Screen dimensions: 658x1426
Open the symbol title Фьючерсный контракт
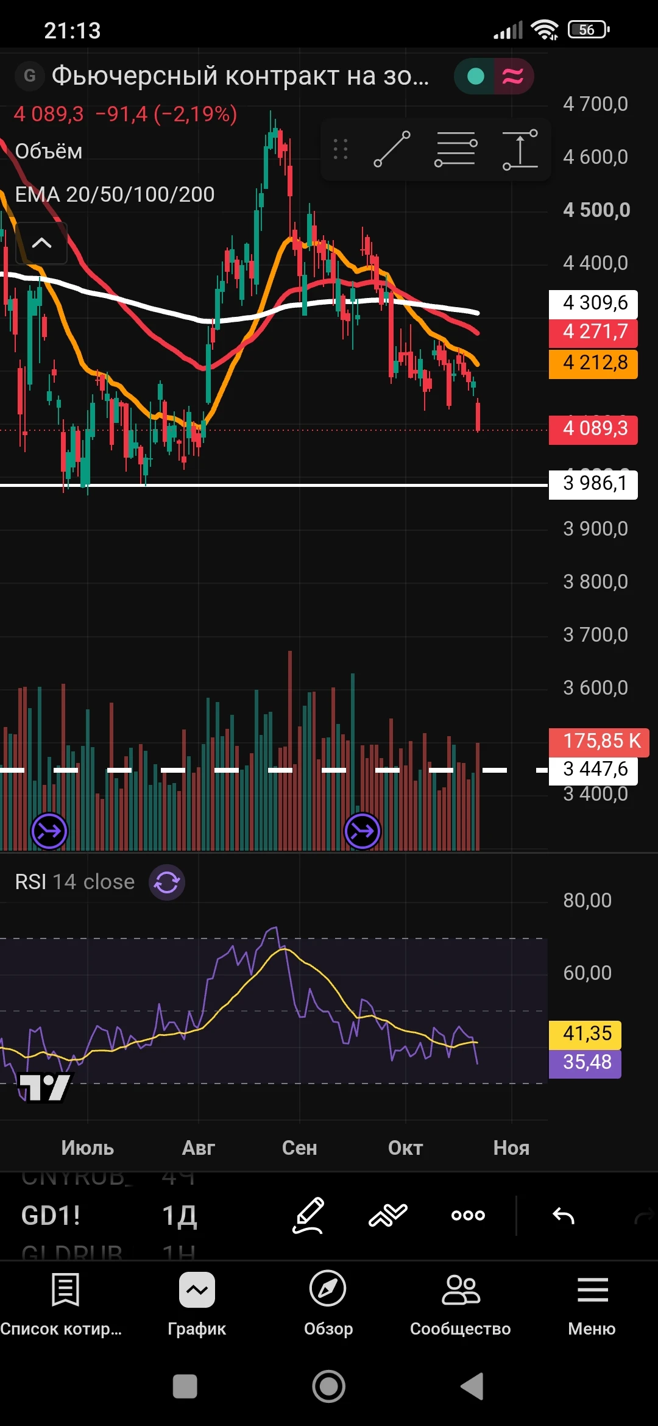point(240,76)
